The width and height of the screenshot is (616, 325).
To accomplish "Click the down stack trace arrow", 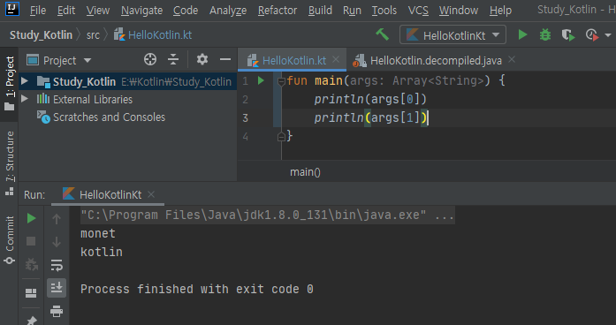I will coord(57,242).
